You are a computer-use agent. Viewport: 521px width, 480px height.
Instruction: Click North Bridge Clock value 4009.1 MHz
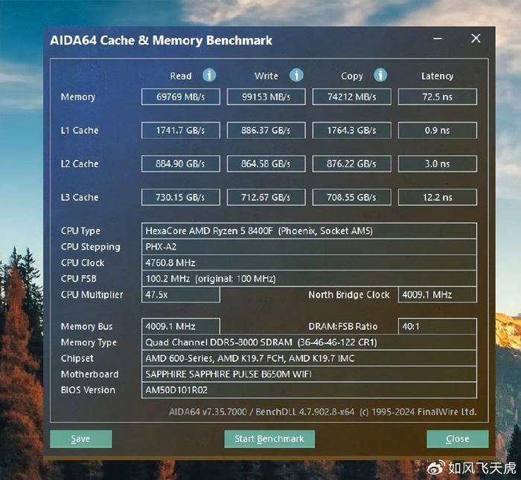click(438, 294)
